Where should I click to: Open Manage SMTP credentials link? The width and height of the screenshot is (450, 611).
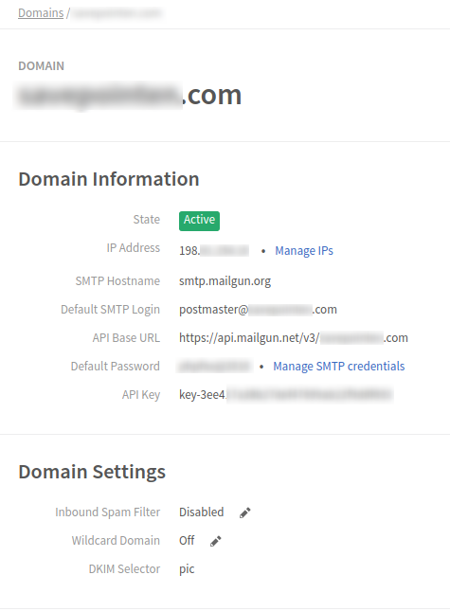(338, 367)
